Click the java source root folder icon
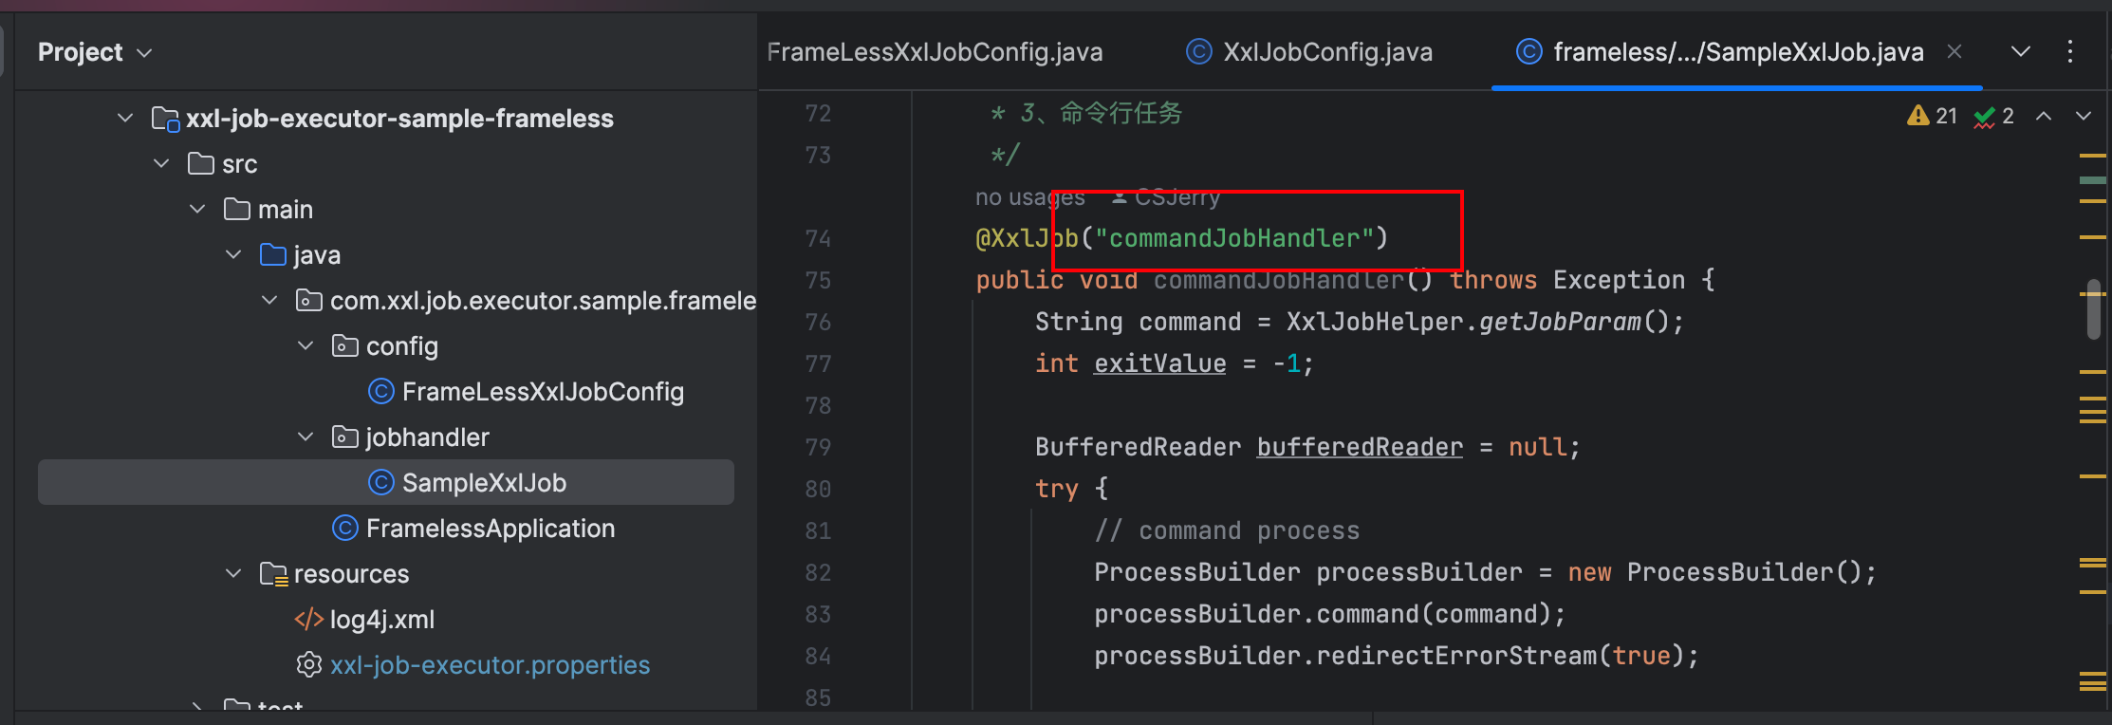 click(273, 254)
